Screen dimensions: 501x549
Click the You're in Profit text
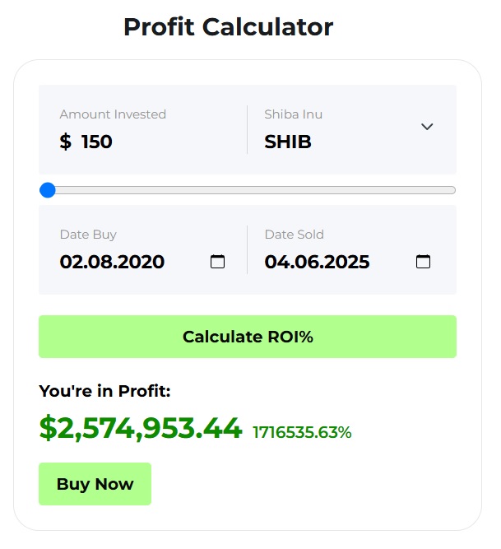pyautogui.click(x=104, y=391)
